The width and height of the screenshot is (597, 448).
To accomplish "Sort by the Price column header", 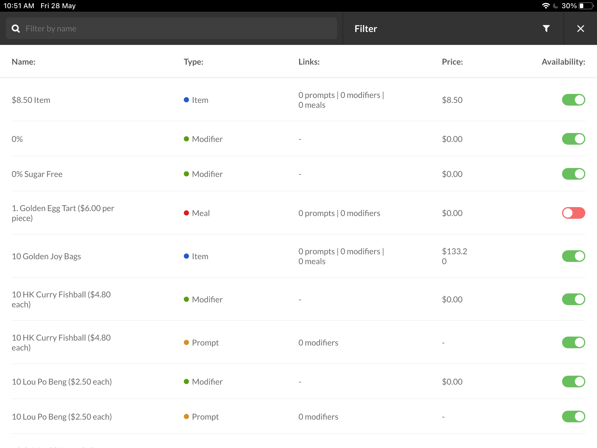I will pyautogui.click(x=452, y=62).
